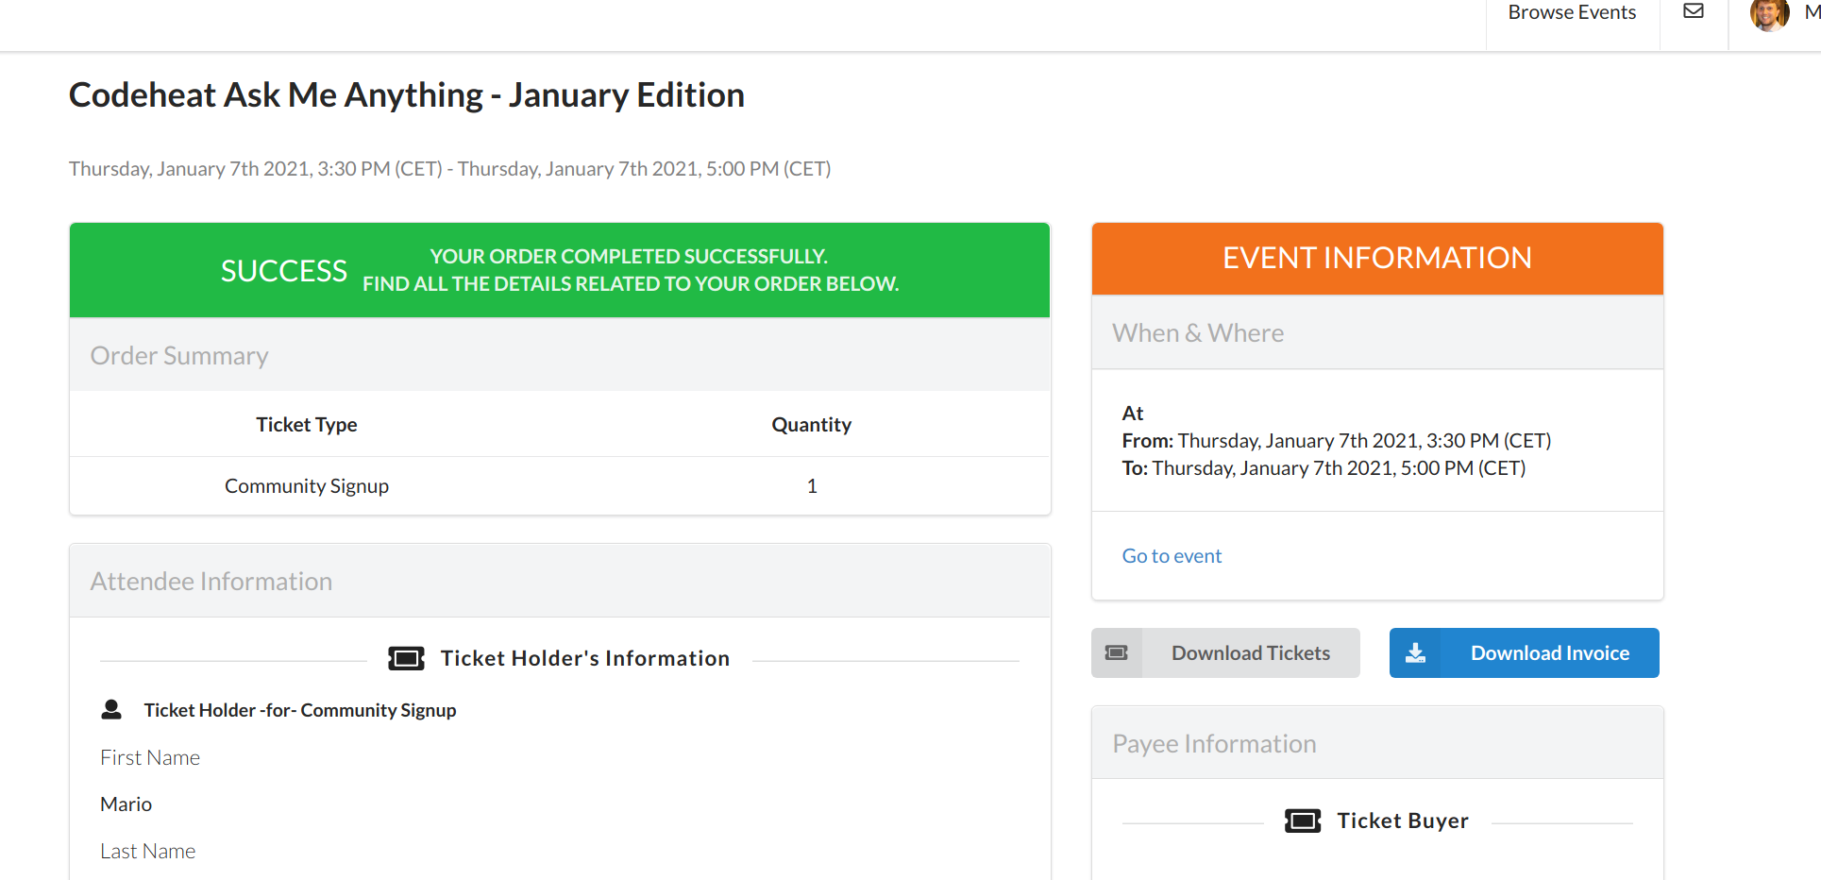The width and height of the screenshot is (1821, 880).
Task: Click the SUCCESS order completed banner
Action: click(560, 270)
